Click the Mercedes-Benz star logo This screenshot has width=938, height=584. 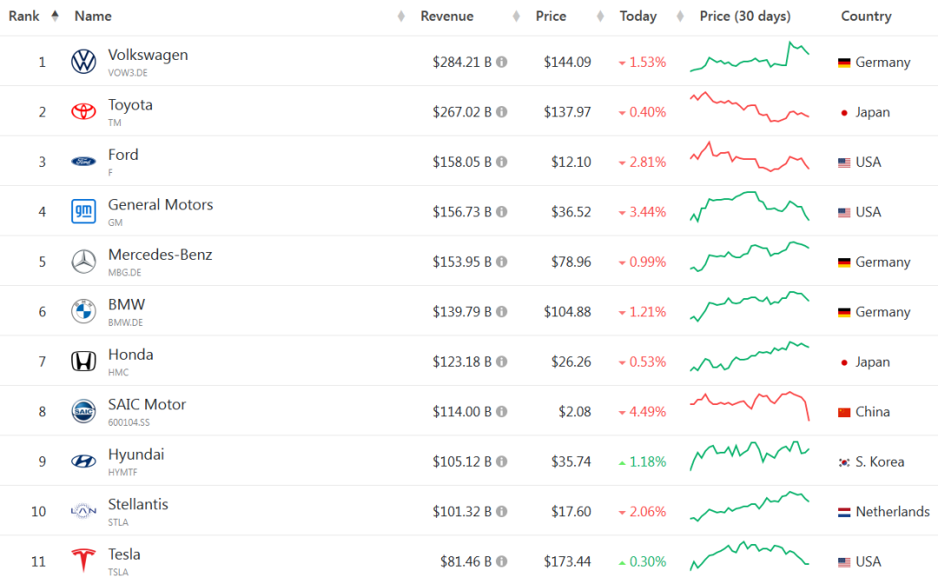tap(83, 262)
